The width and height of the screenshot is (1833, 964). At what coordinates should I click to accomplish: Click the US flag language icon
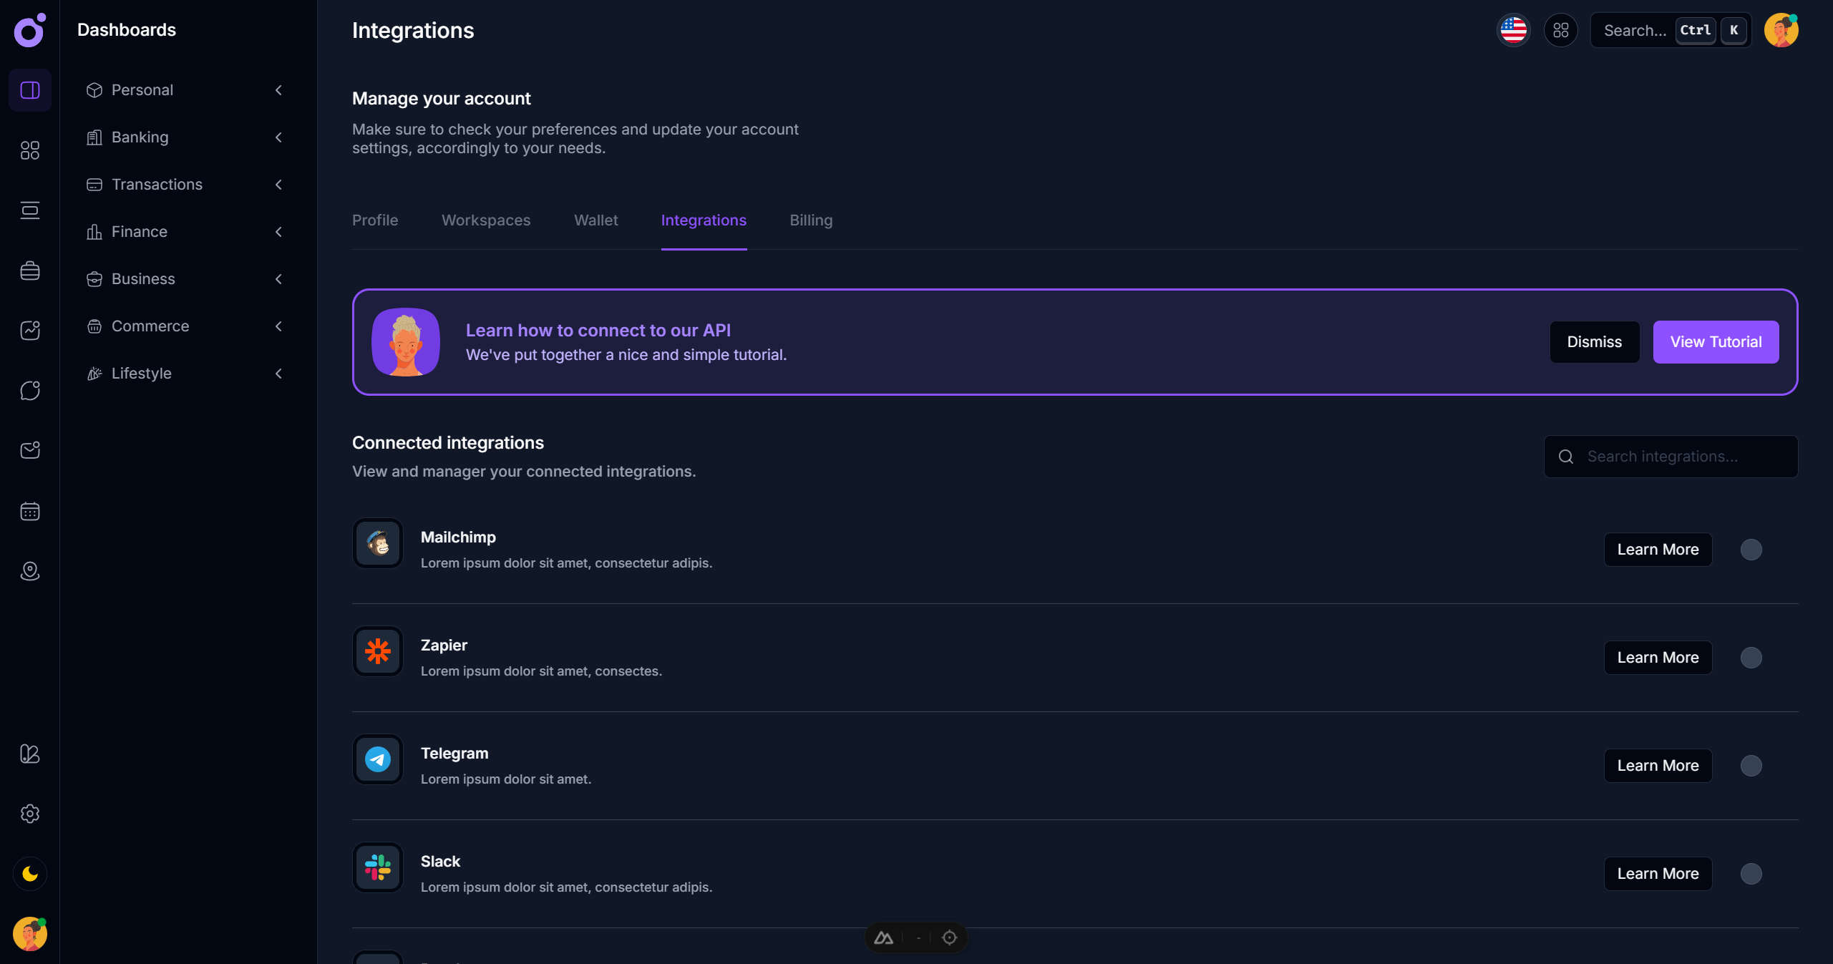(1513, 30)
